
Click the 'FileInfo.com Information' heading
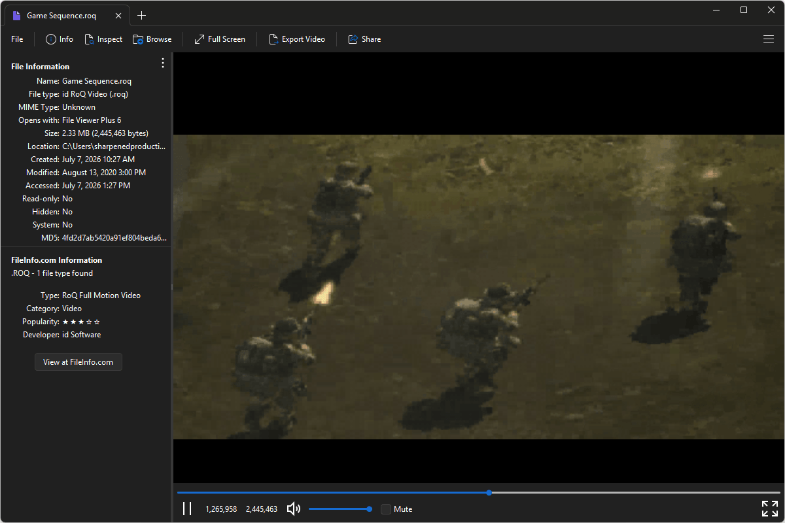pyautogui.click(x=57, y=260)
